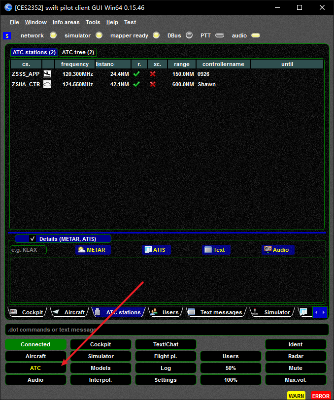Viewport: 334px width, 400px height.
Task: Click the ATIS button
Action: [156, 250]
